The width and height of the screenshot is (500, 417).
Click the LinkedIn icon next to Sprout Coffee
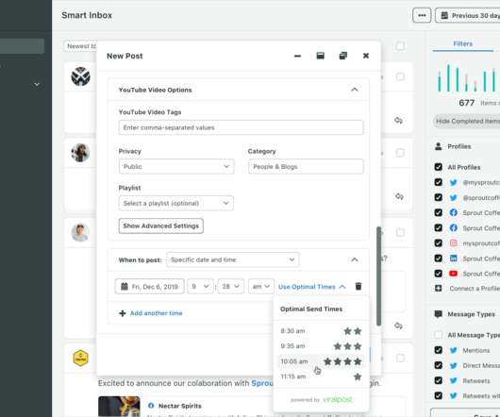(x=454, y=259)
